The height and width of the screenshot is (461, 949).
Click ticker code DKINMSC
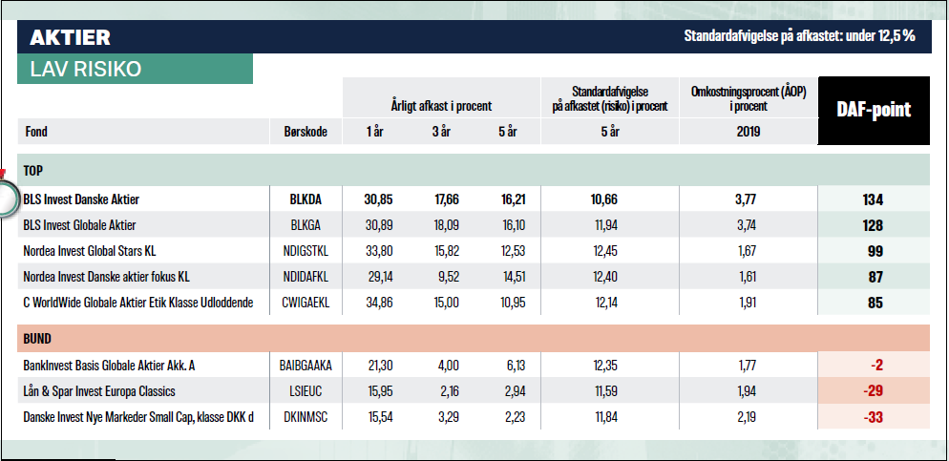tap(306, 417)
